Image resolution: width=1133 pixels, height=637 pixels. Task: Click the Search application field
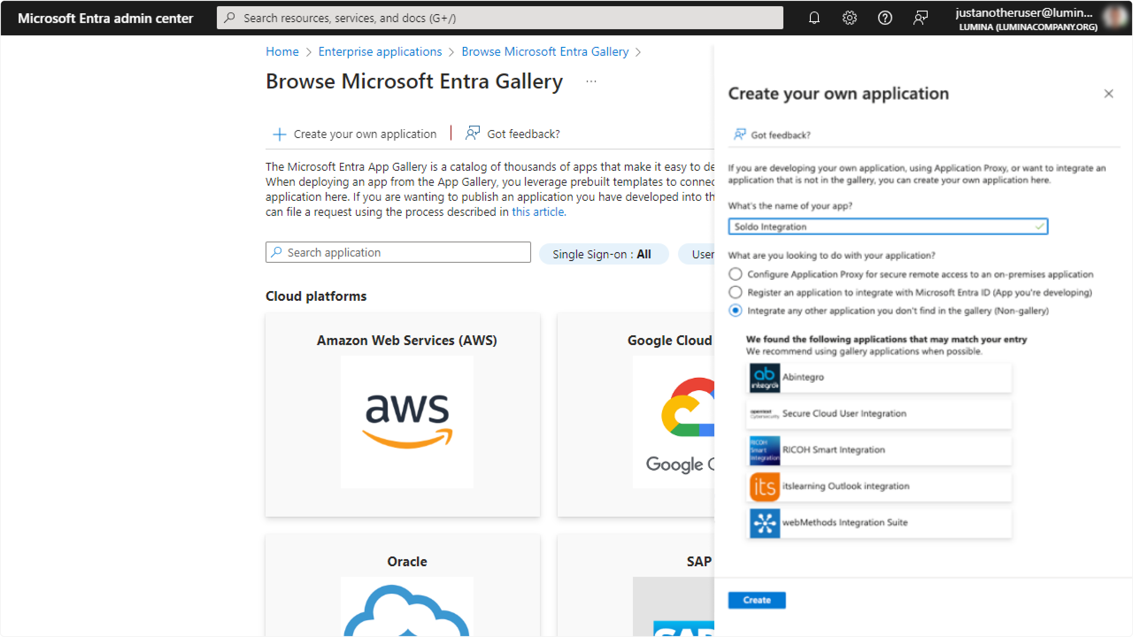[398, 252]
